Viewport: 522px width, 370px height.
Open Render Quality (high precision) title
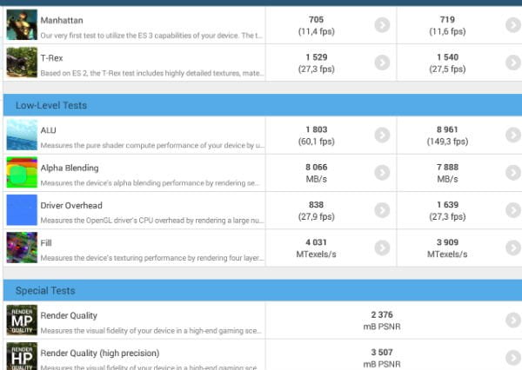(x=100, y=353)
